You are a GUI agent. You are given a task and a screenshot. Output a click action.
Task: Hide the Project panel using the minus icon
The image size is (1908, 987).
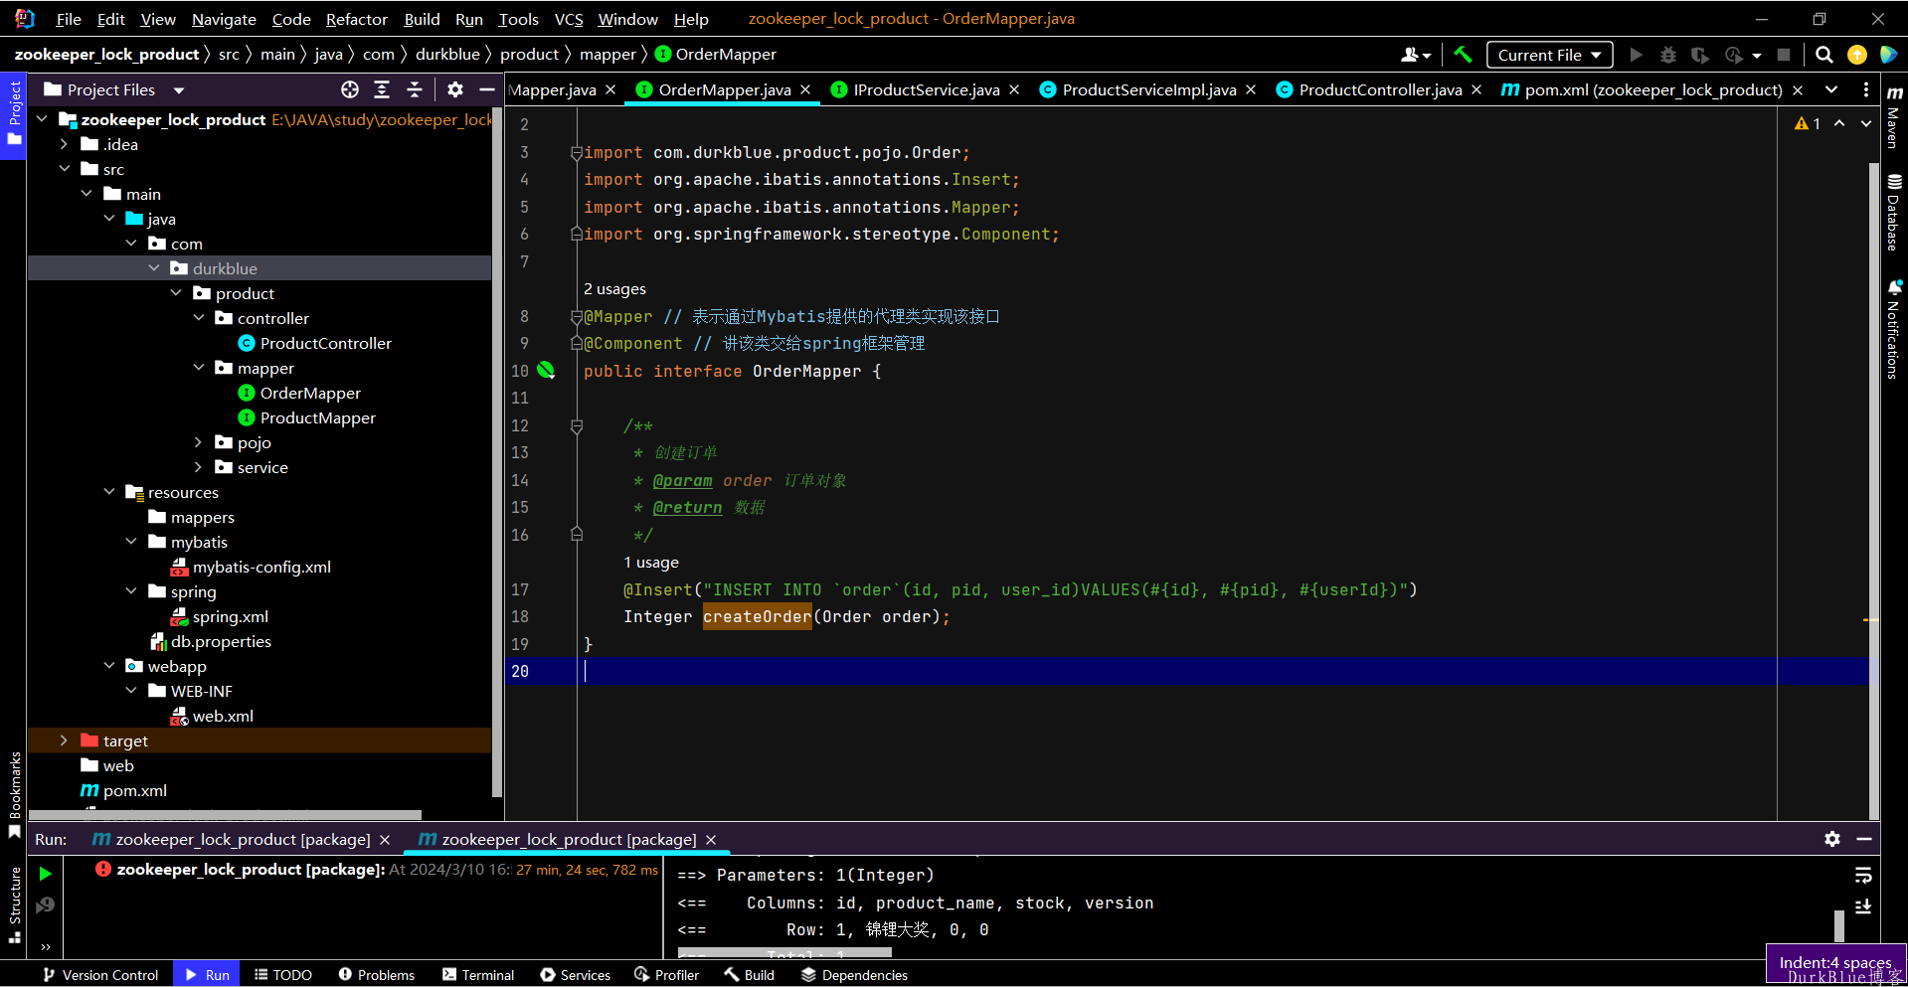pos(486,89)
